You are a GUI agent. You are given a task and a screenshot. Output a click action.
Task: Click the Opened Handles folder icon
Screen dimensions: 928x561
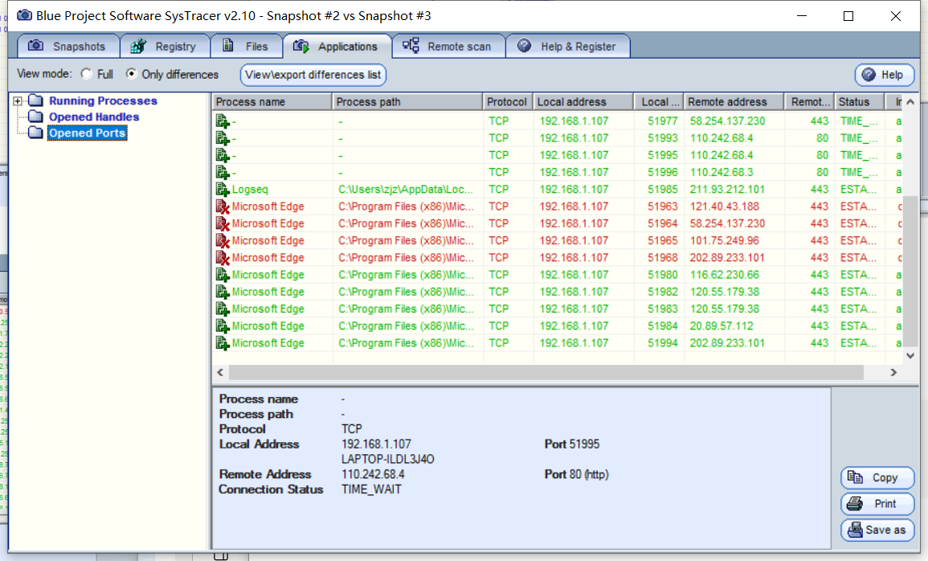(35, 116)
